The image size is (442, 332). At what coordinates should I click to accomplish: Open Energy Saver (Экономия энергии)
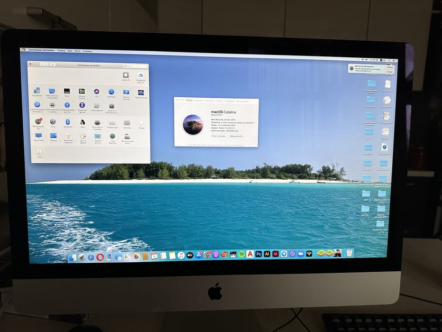(x=68, y=138)
